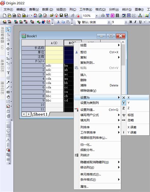Click the Cut scissors toolbar icon

(x=58, y=22)
